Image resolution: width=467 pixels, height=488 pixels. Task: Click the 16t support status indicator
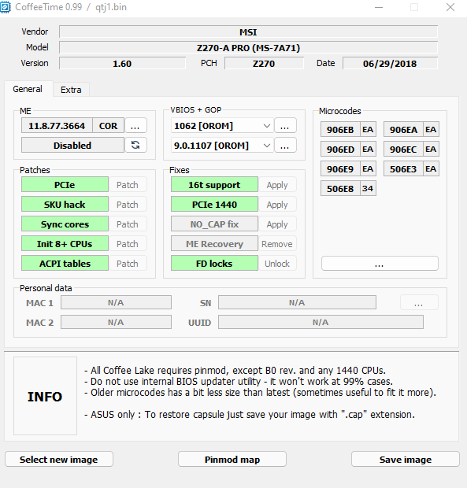(214, 184)
